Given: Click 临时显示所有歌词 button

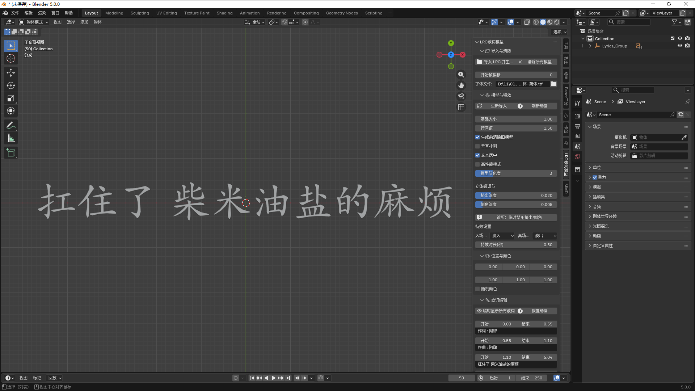Looking at the screenshot, I should 495,311.
